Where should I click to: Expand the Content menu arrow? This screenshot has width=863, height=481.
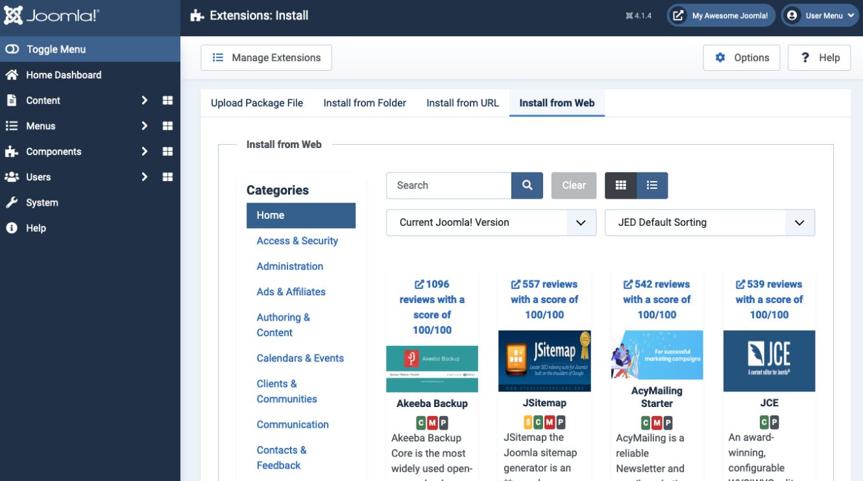(145, 101)
